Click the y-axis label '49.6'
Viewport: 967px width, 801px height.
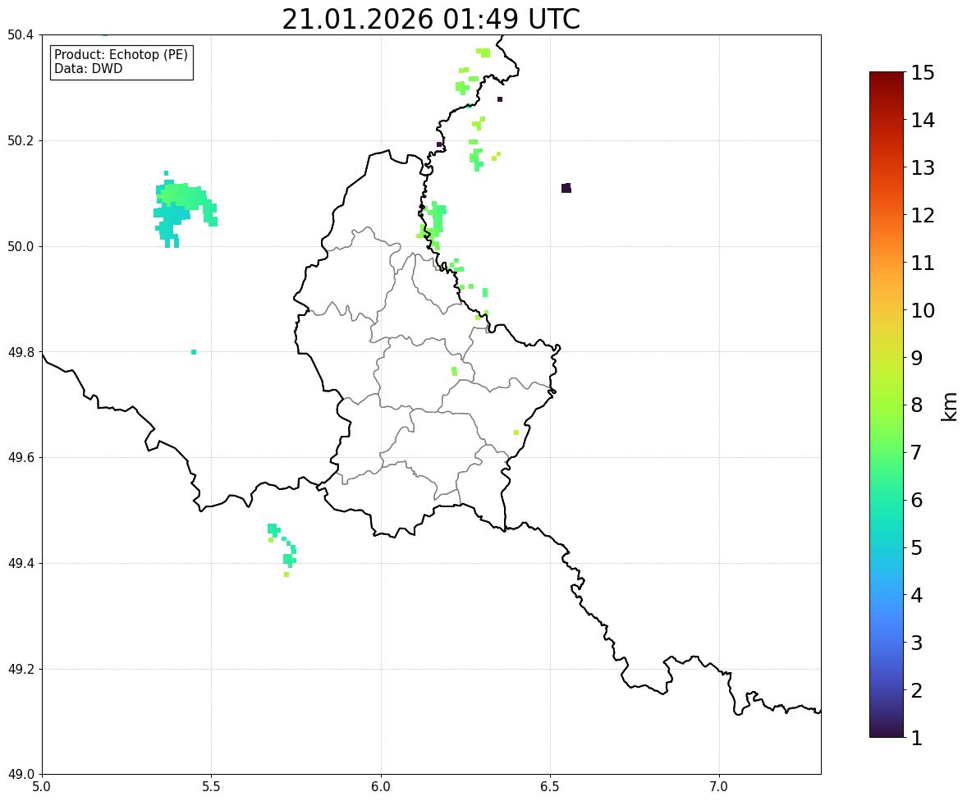point(21,457)
